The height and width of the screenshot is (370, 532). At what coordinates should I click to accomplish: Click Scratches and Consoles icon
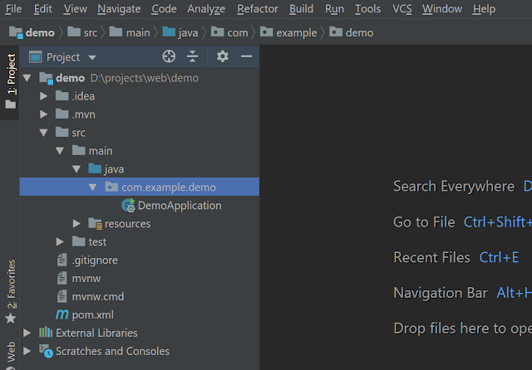[x=46, y=351]
